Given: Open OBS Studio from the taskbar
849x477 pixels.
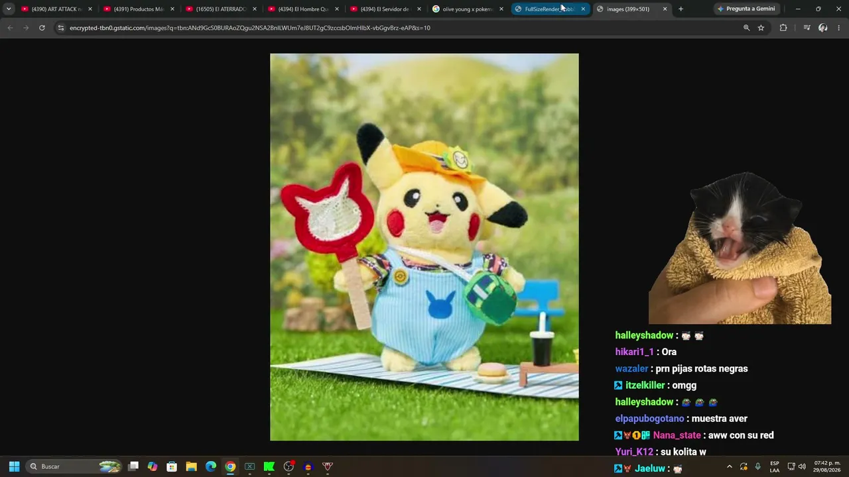Looking at the screenshot, I should pos(289,466).
